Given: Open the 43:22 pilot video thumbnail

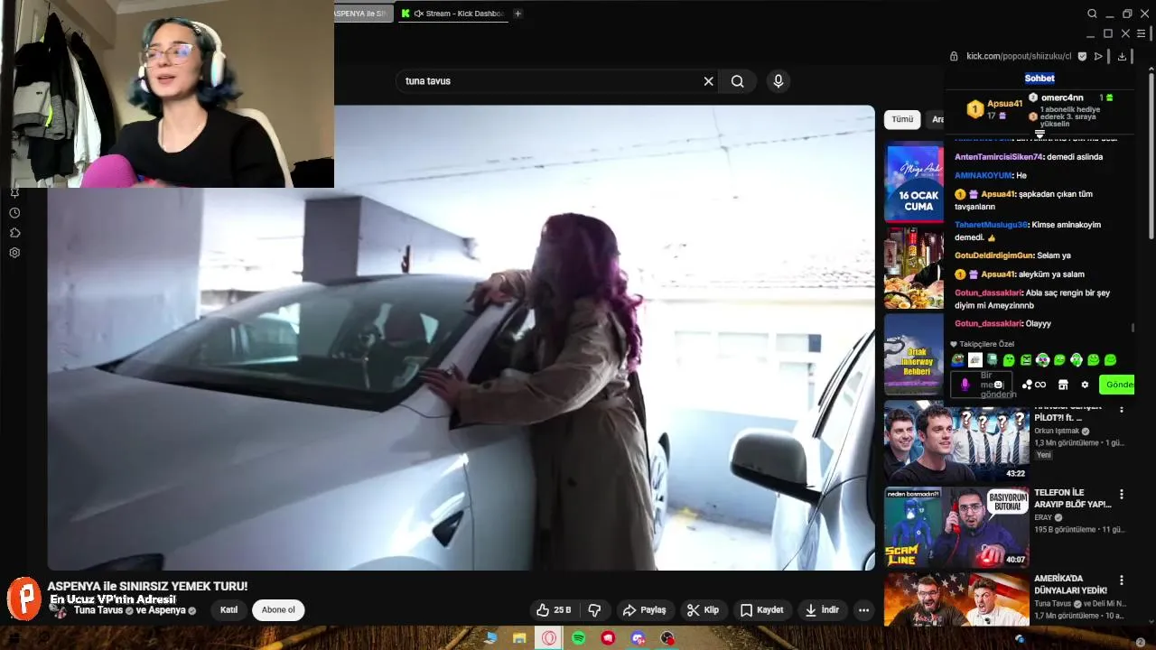Looking at the screenshot, I should pos(956,441).
